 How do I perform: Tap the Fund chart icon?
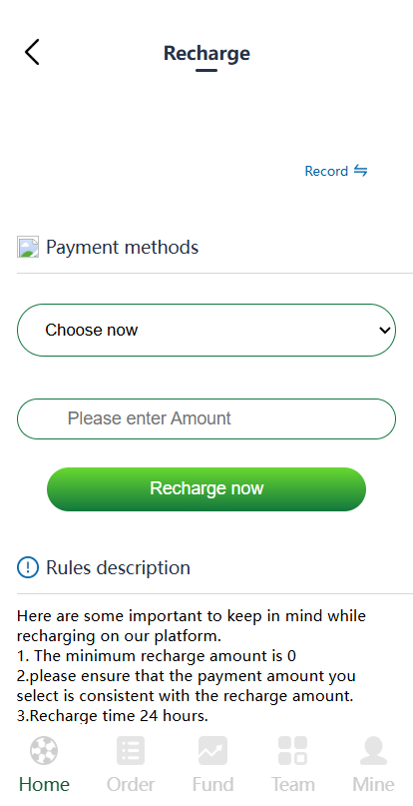coord(212,750)
